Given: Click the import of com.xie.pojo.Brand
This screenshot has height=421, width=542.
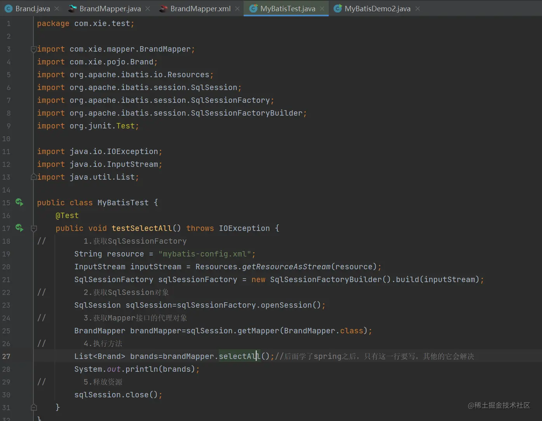Looking at the screenshot, I should click(x=97, y=62).
